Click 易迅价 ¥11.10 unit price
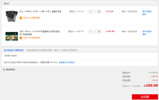The height and width of the screenshot is (100, 159). point(77,11)
